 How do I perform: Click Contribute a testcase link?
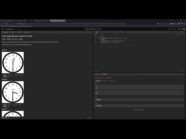[139, 110]
